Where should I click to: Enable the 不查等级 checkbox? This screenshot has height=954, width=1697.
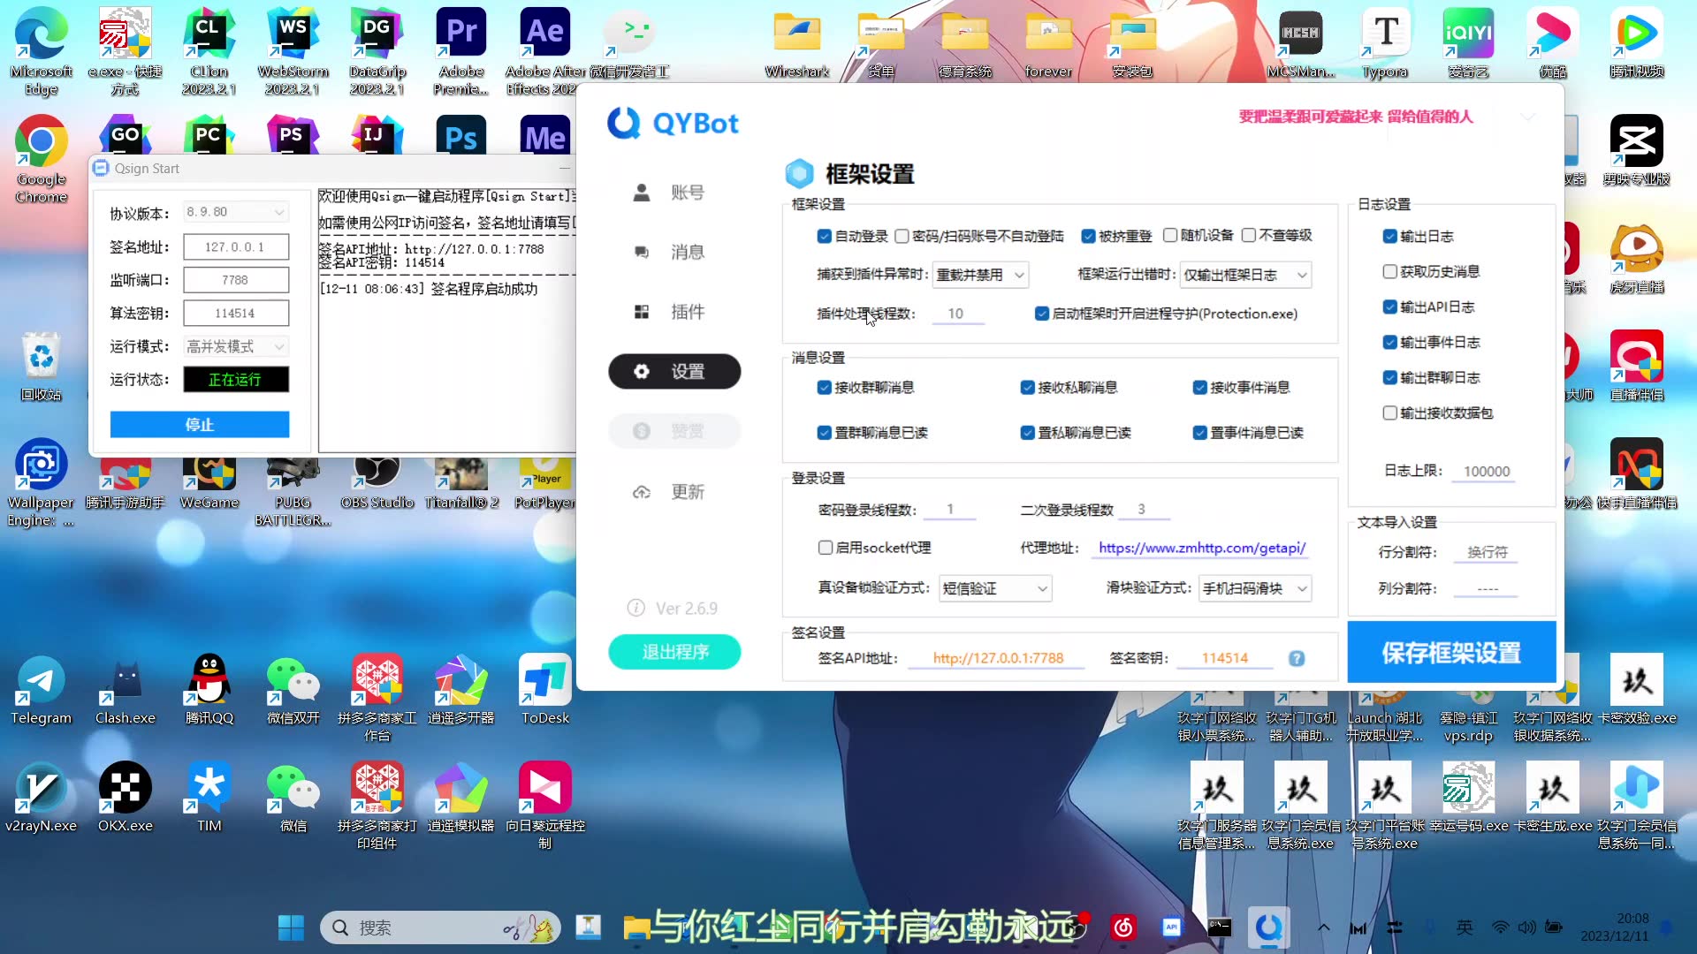[x=1248, y=235]
